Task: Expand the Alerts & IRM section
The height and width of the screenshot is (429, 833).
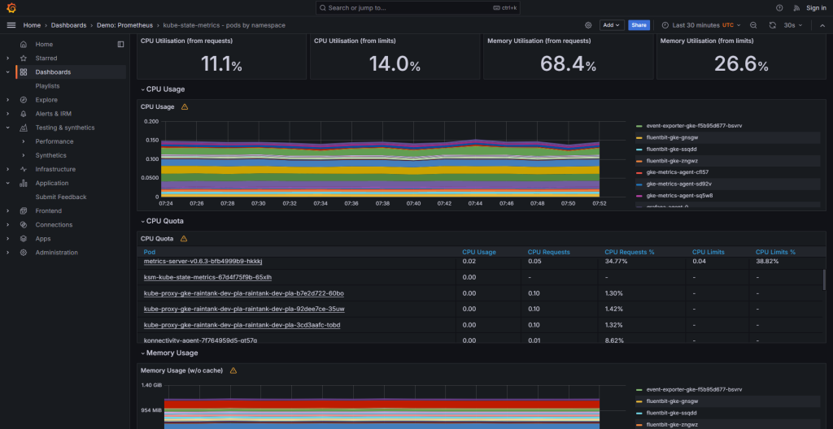Action: (7, 114)
